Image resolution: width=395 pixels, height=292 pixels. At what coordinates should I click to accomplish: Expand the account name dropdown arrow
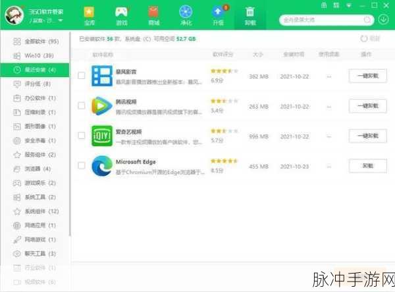point(61,20)
